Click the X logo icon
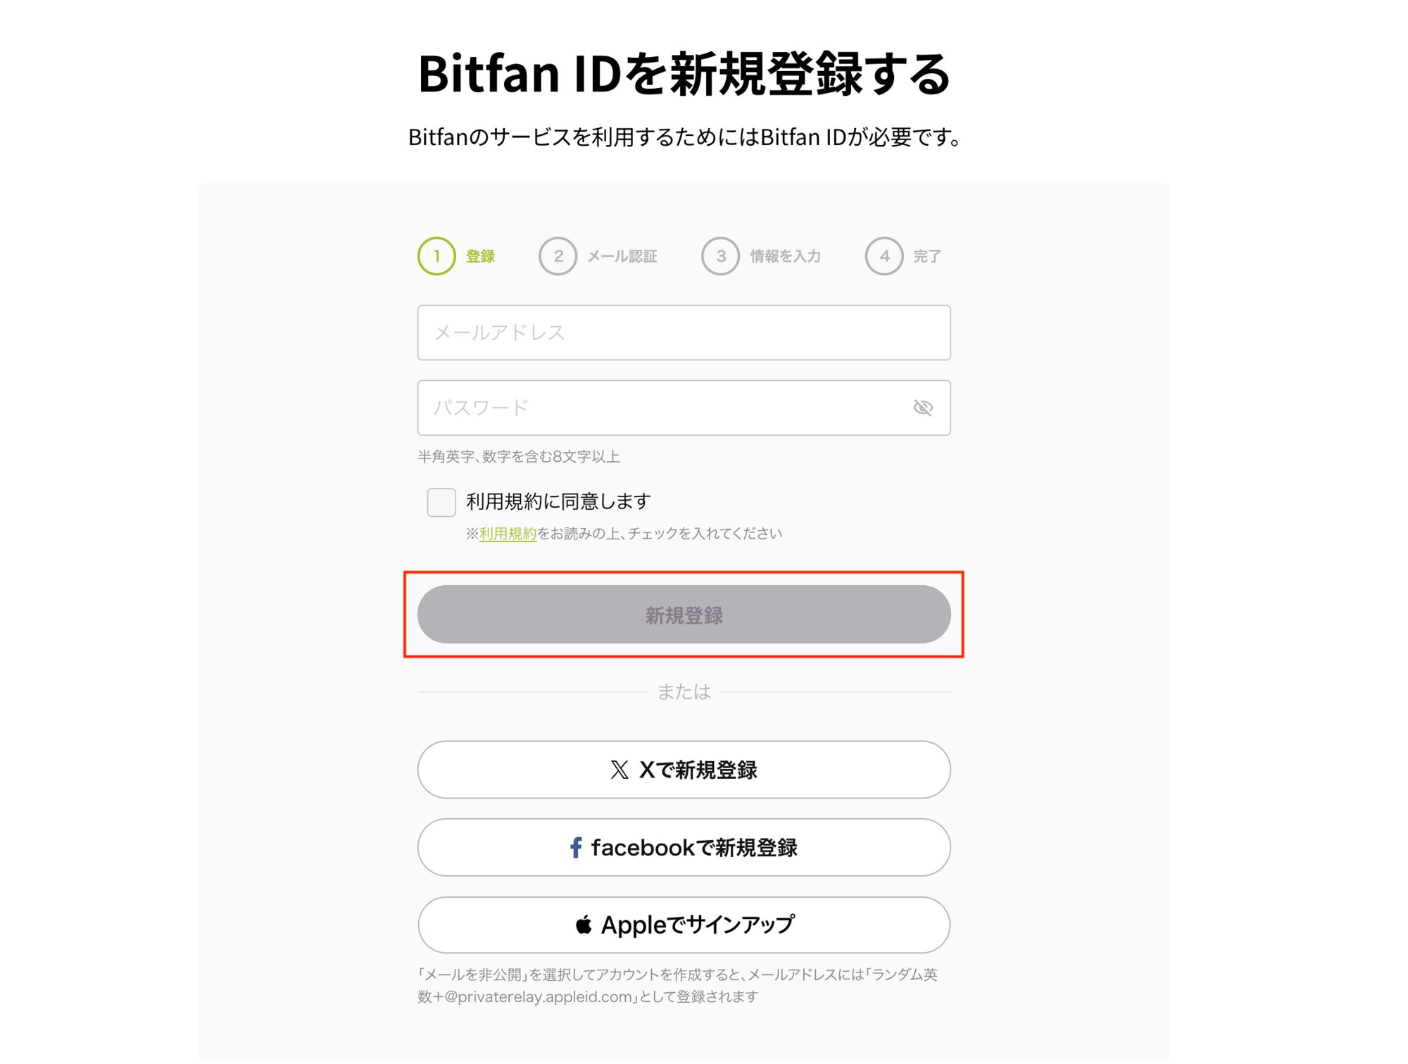Image resolution: width=1408 pixels, height=1064 pixels. (620, 770)
